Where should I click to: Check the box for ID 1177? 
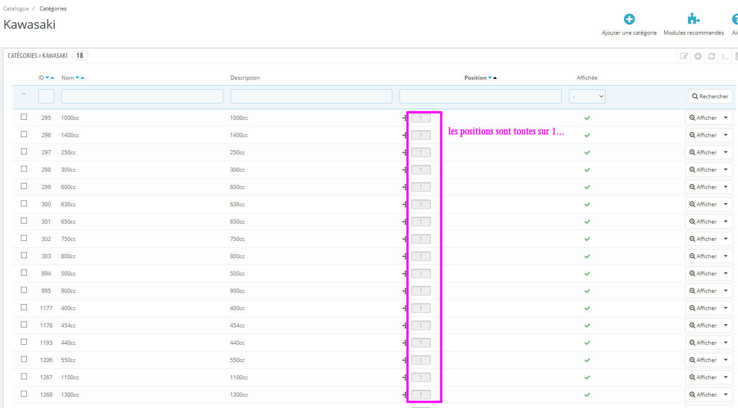coord(24,307)
